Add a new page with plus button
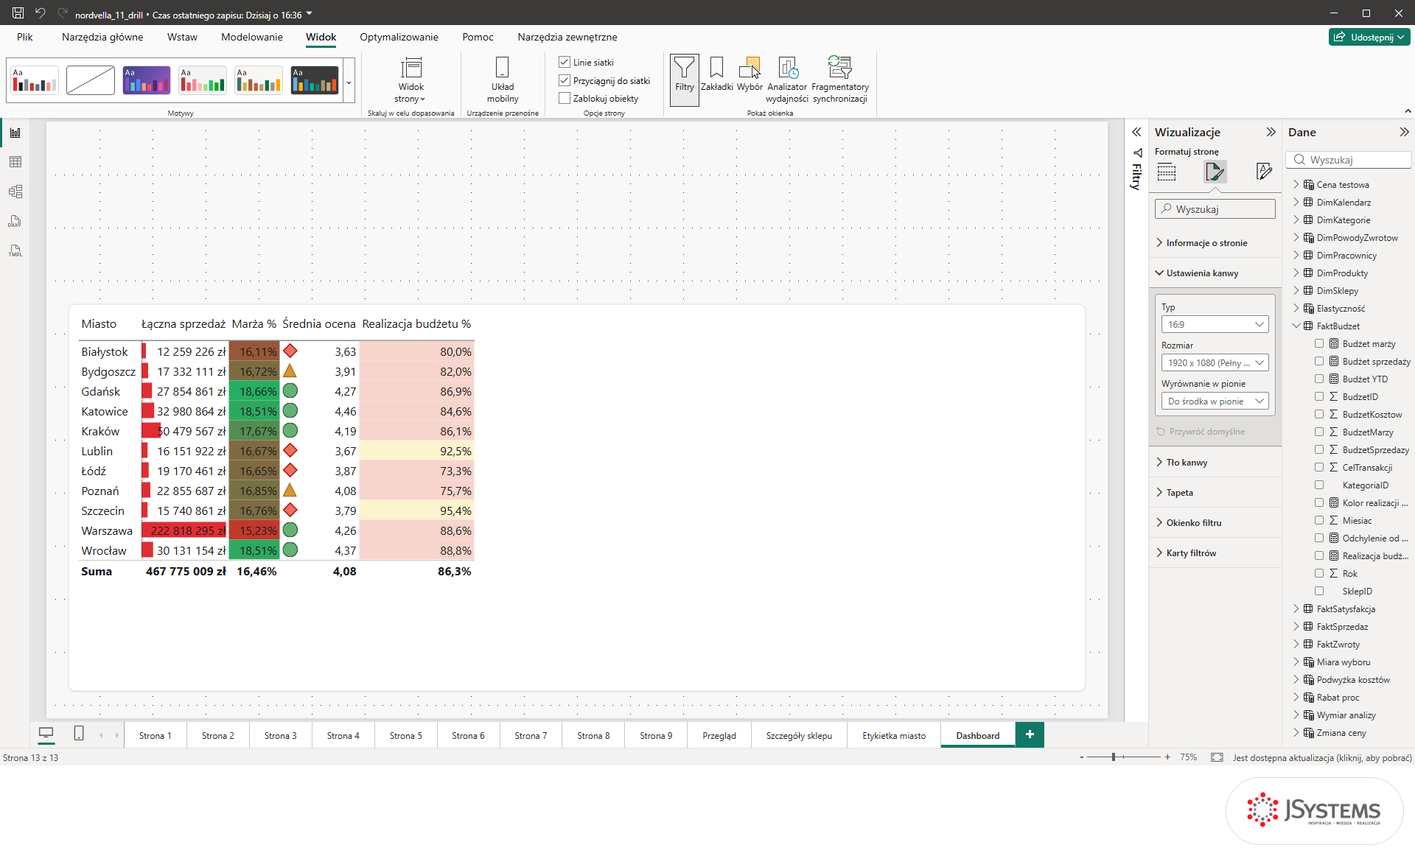1415x856 pixels. coord(1030,734)
